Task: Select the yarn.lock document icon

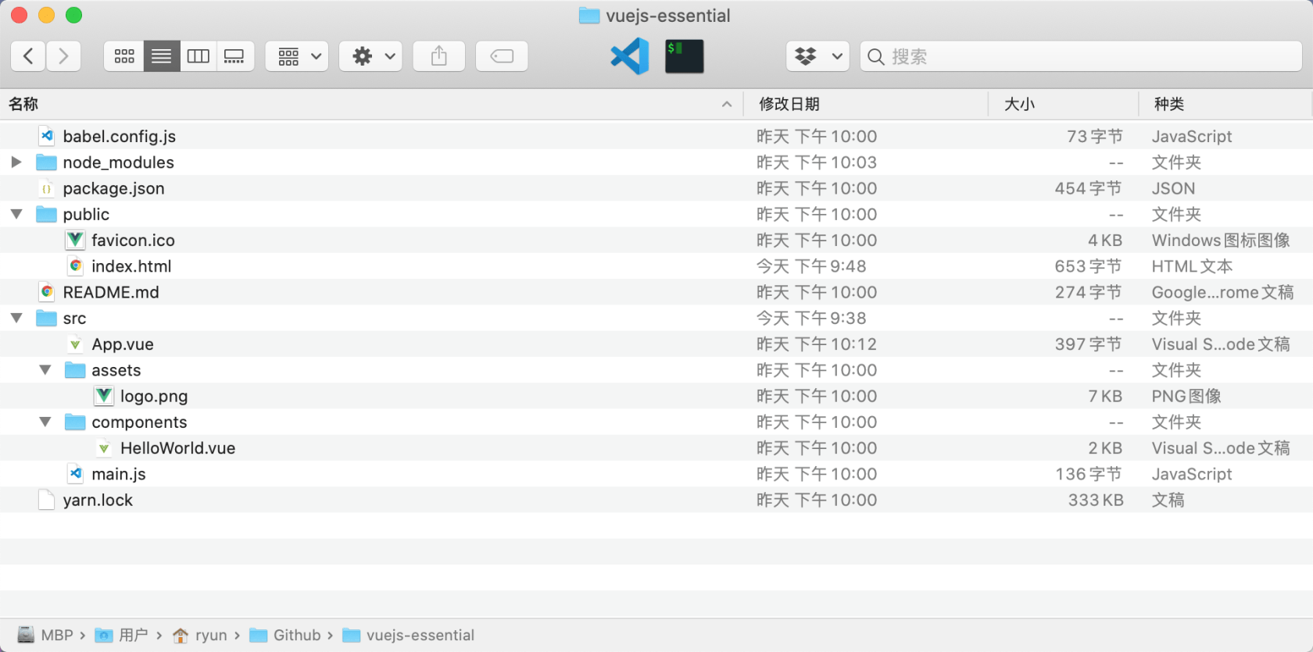Action: [x=47, y=500]
